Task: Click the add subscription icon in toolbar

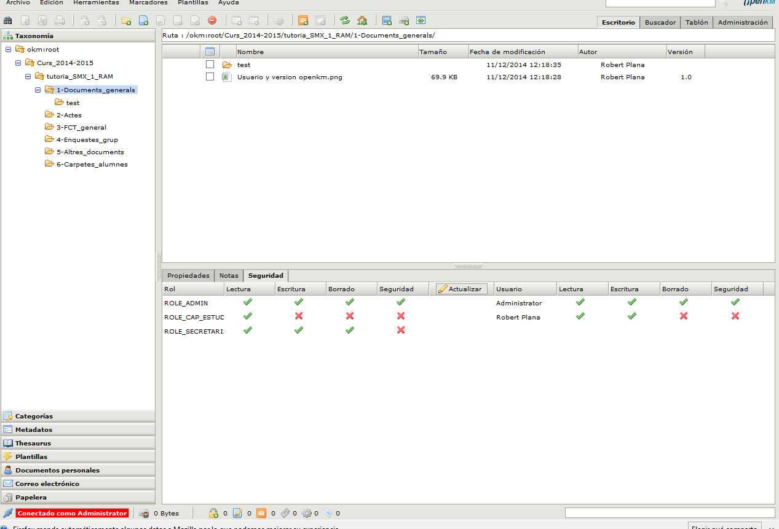Action: click(303, 21)
